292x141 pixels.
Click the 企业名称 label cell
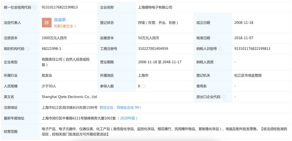click(x=117, y=8)
